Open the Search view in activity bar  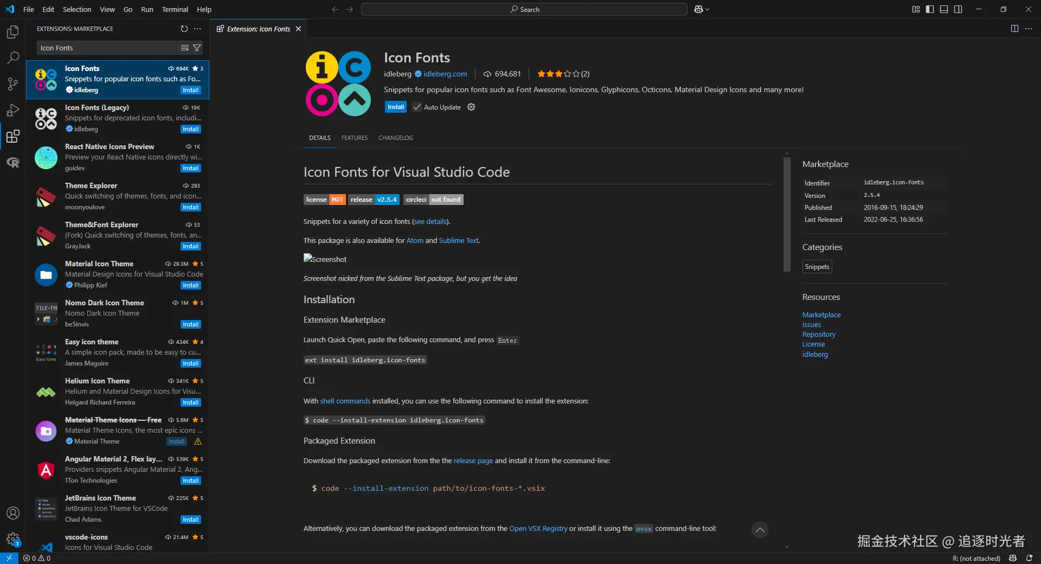click(x=13, y=58)
